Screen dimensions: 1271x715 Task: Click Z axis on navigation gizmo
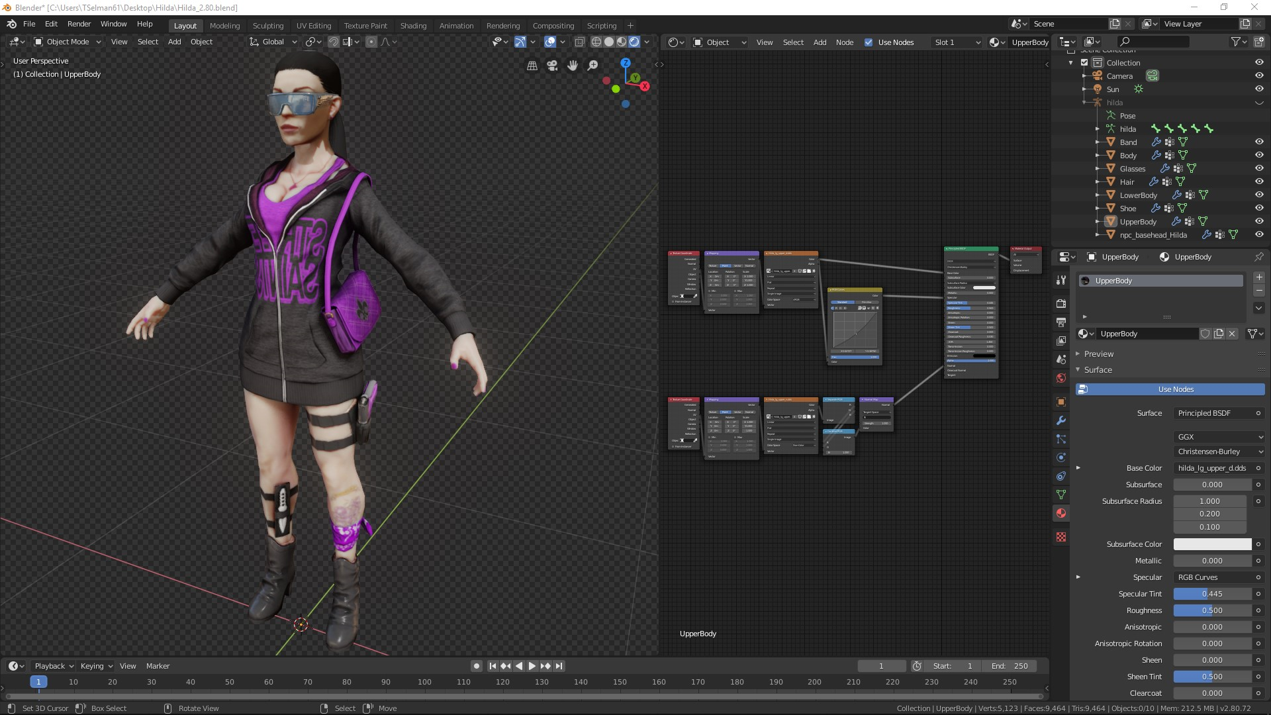point(626,63)
